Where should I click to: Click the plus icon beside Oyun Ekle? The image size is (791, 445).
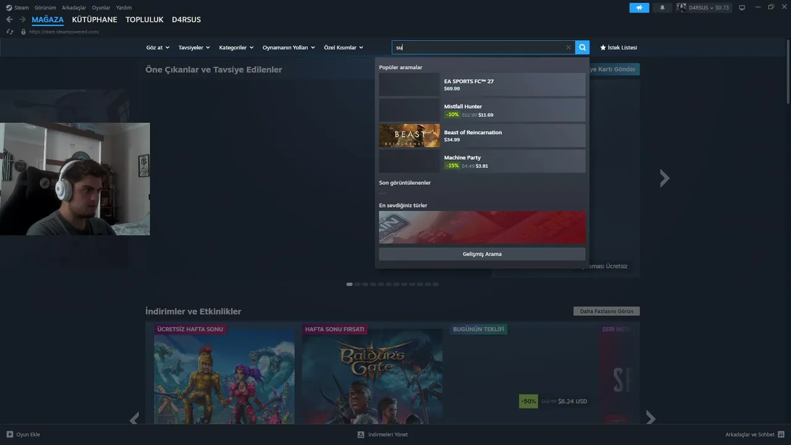click(9, 434)
